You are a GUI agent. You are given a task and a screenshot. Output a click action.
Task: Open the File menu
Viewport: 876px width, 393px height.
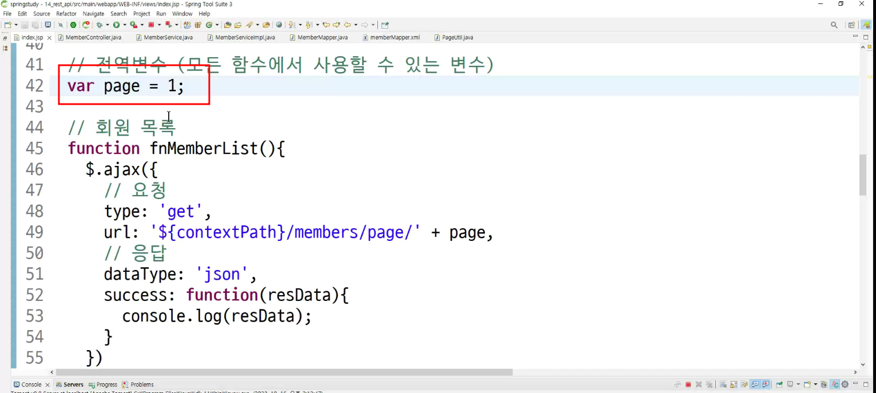click(7, 14)
